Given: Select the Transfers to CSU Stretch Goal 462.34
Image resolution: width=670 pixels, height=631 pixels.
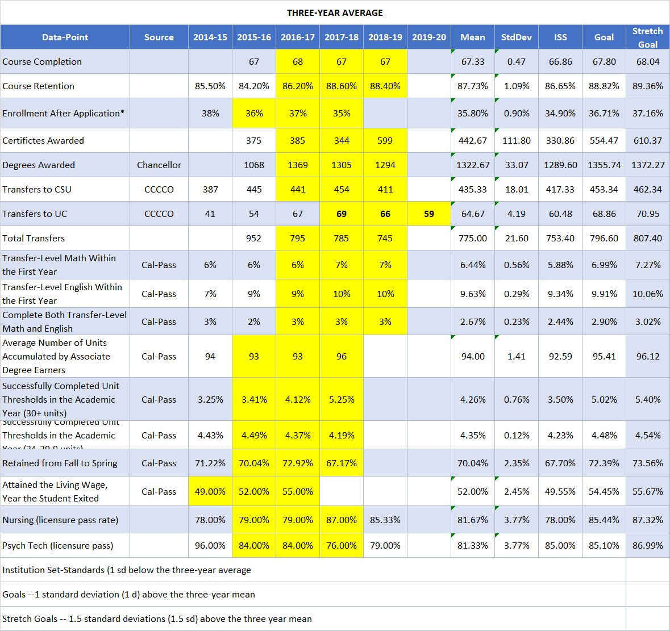Looking at the screenshot, I should pos(647,190).
